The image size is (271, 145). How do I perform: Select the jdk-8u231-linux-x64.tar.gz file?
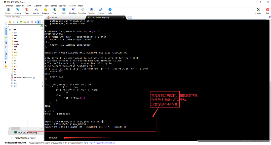24,78
